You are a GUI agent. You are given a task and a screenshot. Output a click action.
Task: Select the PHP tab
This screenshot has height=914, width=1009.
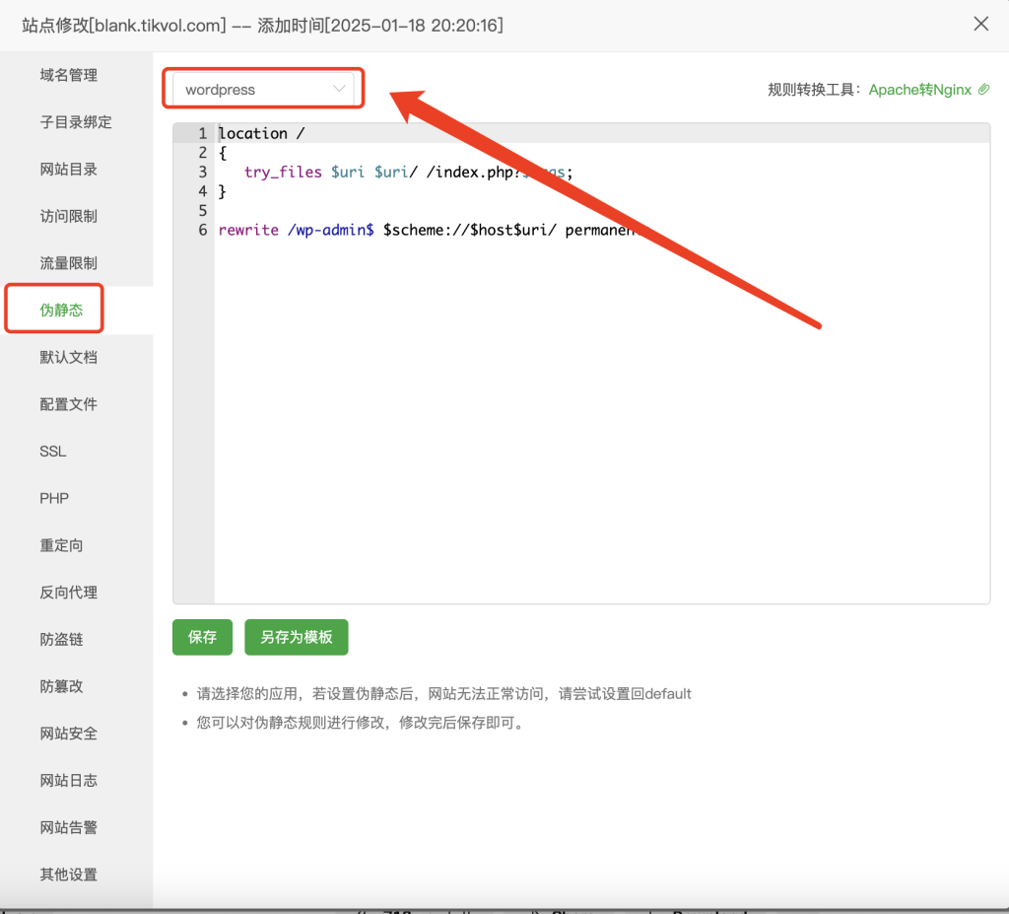(x=54, y=498)
